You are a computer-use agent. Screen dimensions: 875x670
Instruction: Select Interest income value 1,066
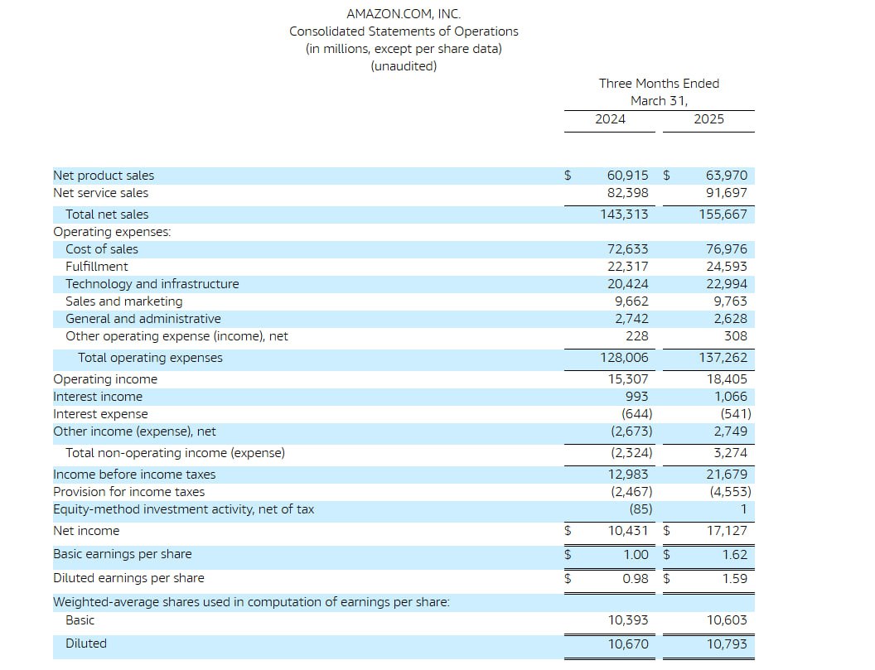click(x=731, y=397)
